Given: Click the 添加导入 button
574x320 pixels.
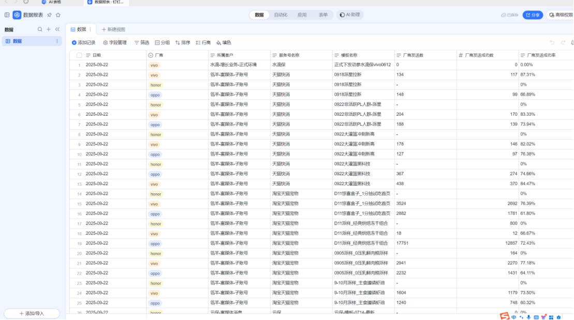Looking at the screenshot, I should click(32, 313).
